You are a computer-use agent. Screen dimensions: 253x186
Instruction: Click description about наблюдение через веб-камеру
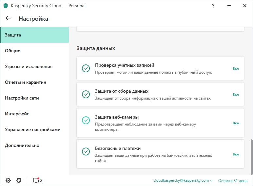[x=146, y=127]
